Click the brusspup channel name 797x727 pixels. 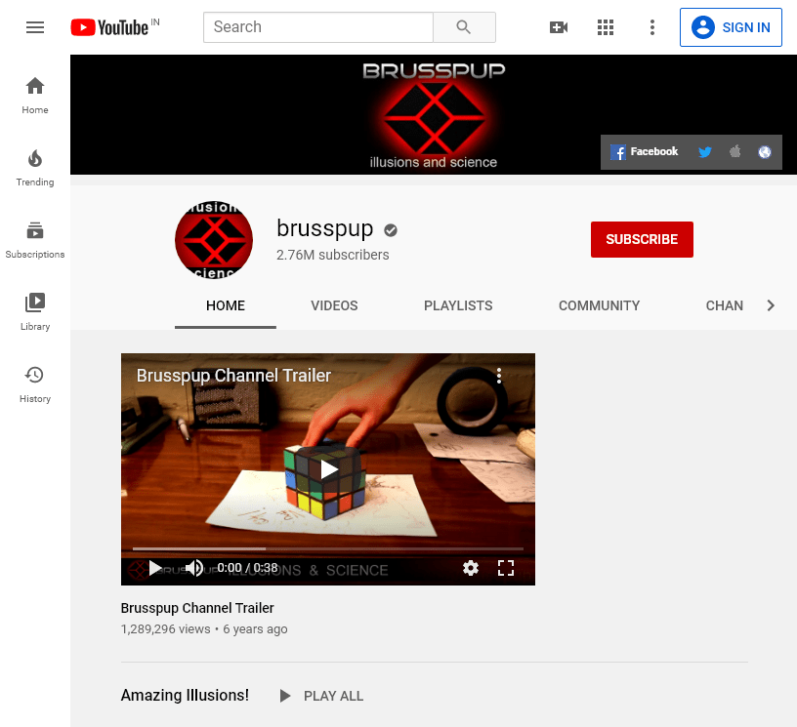[325, 229]
